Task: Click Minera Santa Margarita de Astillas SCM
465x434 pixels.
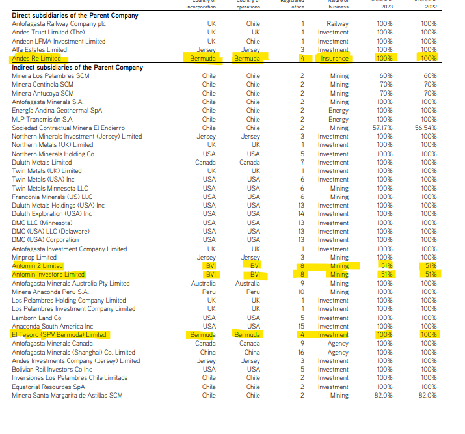Action: (67, 395)
